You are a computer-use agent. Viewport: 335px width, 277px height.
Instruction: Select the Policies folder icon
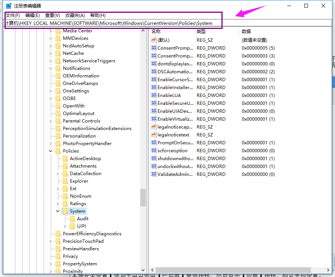tap(58, 151)
